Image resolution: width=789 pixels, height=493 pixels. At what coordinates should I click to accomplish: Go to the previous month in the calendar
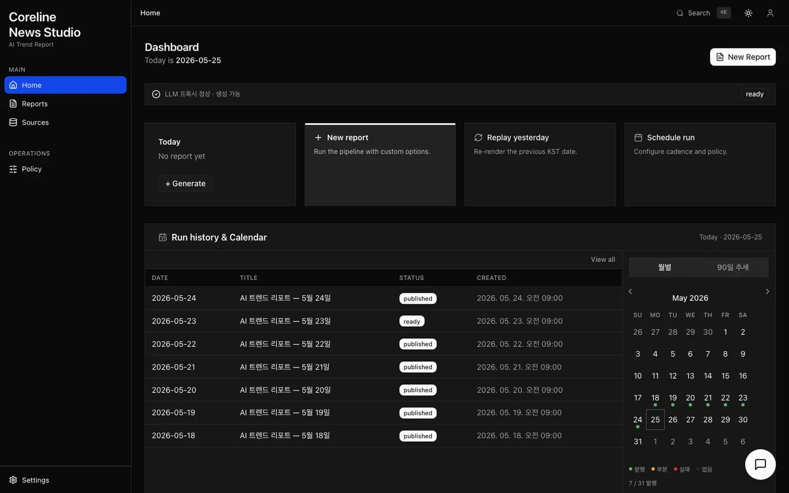pos(631,291)
